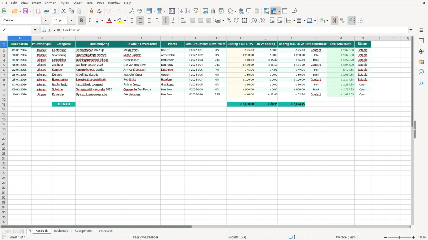Open the sidebar Properties deck

pyautogui.click(x=421, y=41)
